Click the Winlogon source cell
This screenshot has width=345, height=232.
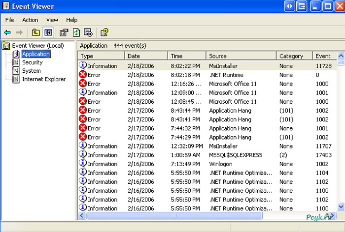pos(221,164)
